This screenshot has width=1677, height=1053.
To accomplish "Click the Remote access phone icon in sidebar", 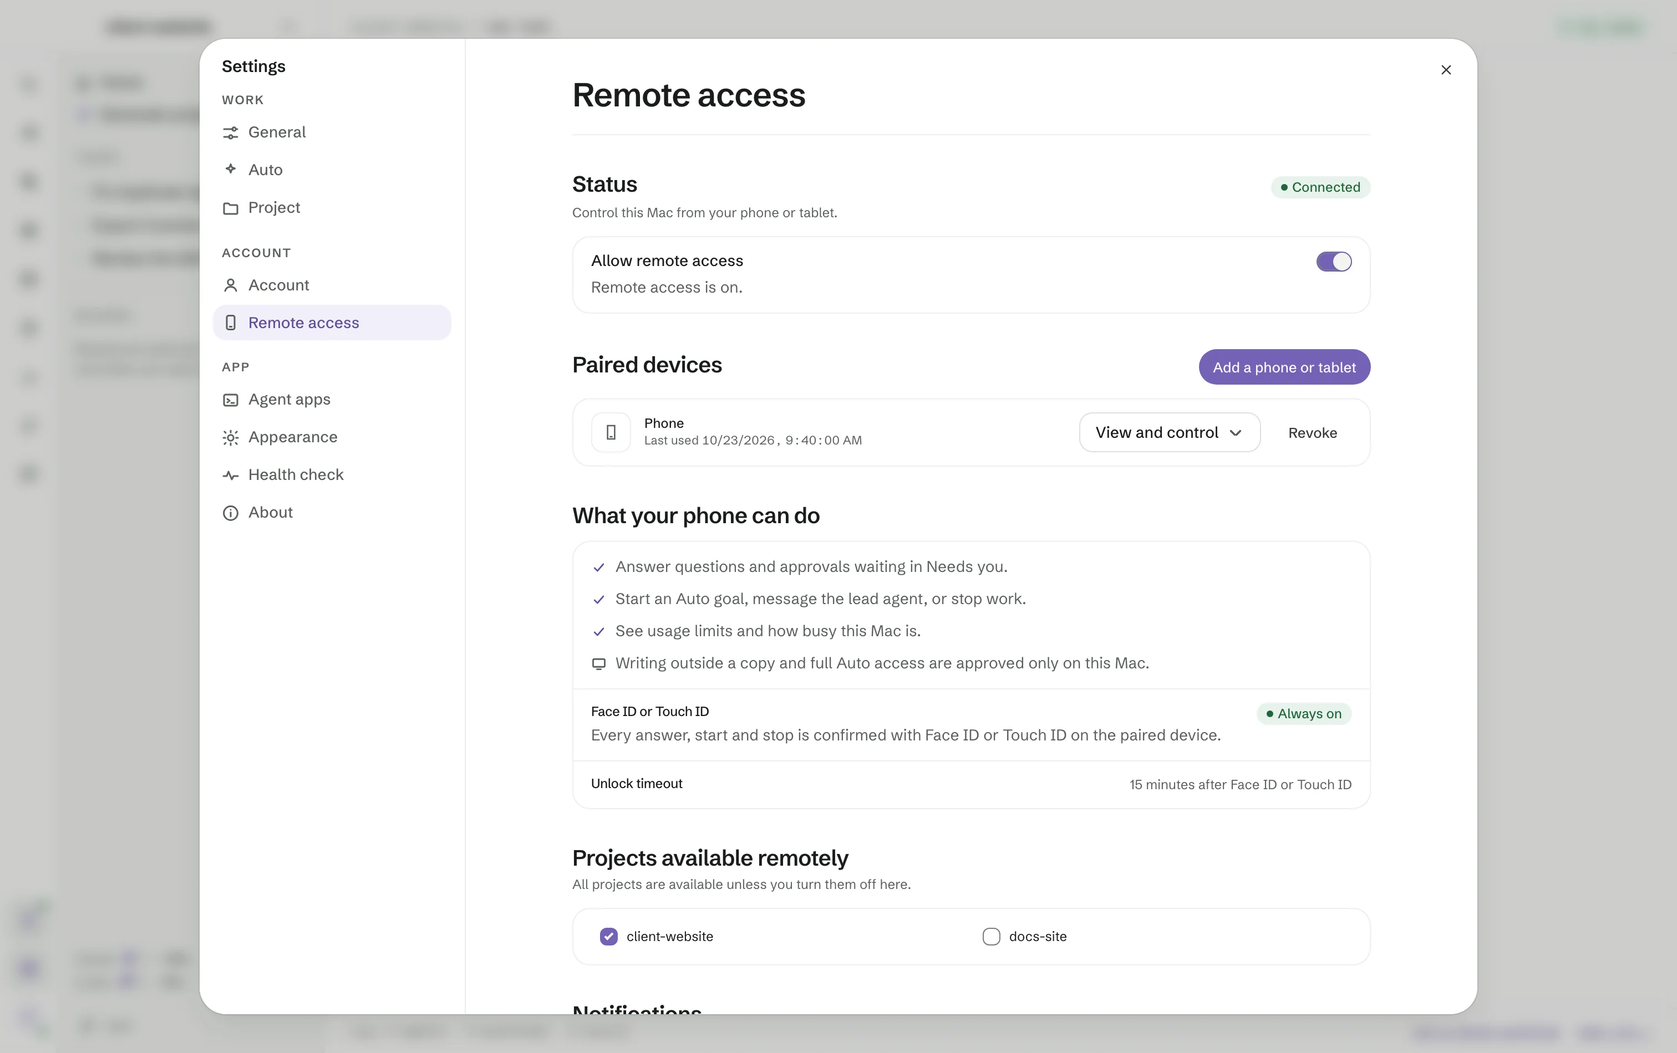I will [231, 323].
